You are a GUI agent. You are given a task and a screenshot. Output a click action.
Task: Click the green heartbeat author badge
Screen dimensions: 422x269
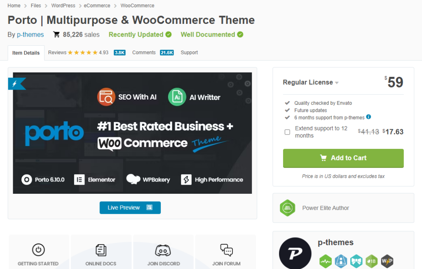click(x=326, y=261)
